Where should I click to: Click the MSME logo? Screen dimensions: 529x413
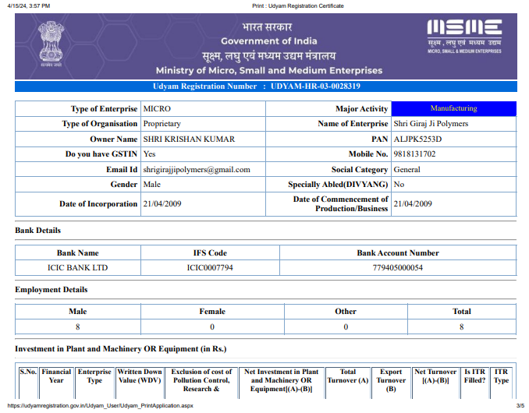click(464, 37)
